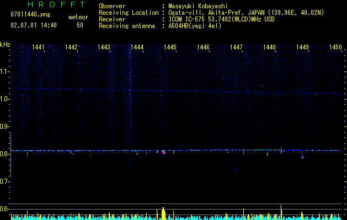Select the Ogata-vill. Akita-Pref. JAPAN location text

tap(246, 13)
